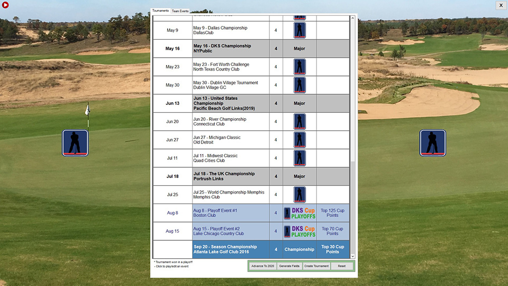
Task: Click the Aug 8 date cell
Action: [x=172, y=213]
